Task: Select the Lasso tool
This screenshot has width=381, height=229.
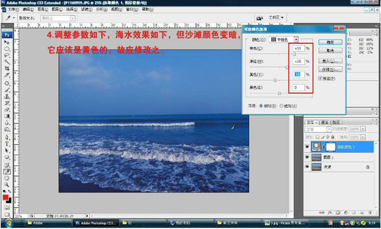Action: [7, 55]
